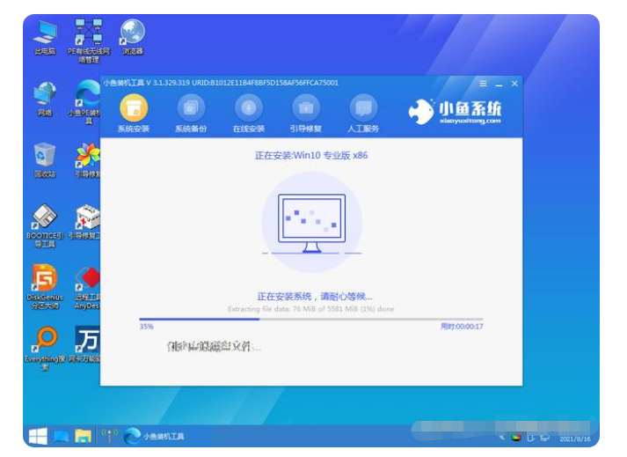The image size is (627, 457).
Task: Select the 回收站 recycle bin icon
Action: [45, 160]
